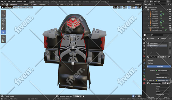Image resolution: width=172 pixels, height=100 pixels.
Task: Pick the Annotate tool
Action: 3,37
